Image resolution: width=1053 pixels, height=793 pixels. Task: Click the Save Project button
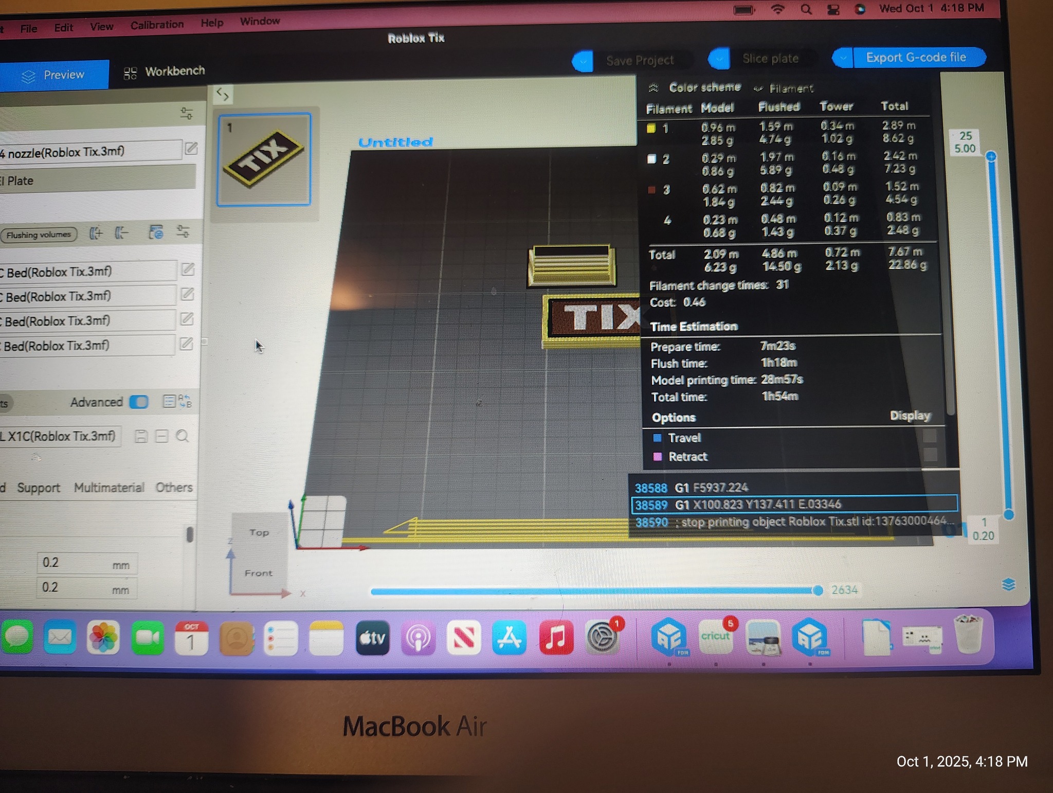pos(640,61)
